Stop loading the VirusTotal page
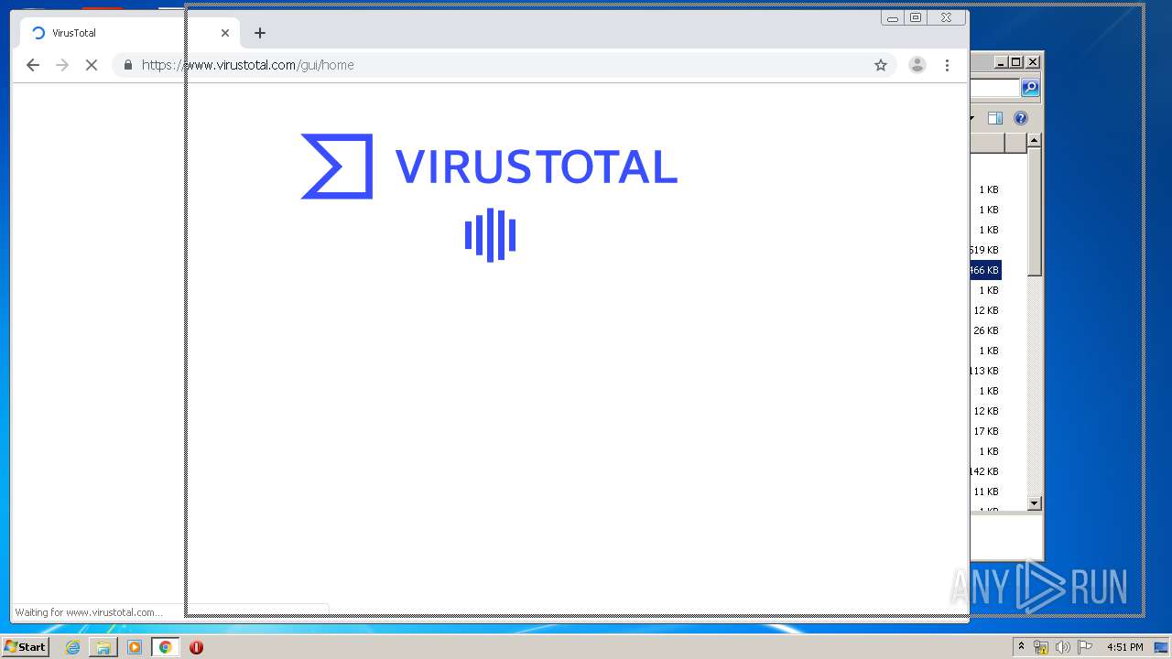The width and height of the screenshot is (1172, 659). coord(92,65)
